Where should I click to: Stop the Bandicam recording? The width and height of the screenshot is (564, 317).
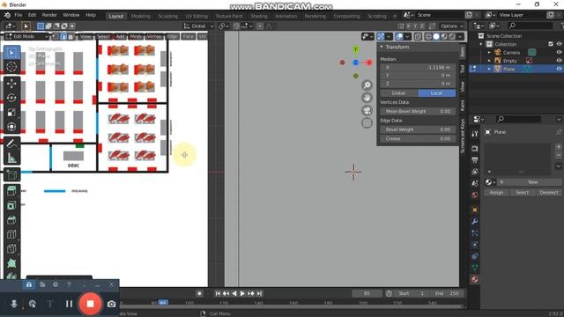pos(90,304)
